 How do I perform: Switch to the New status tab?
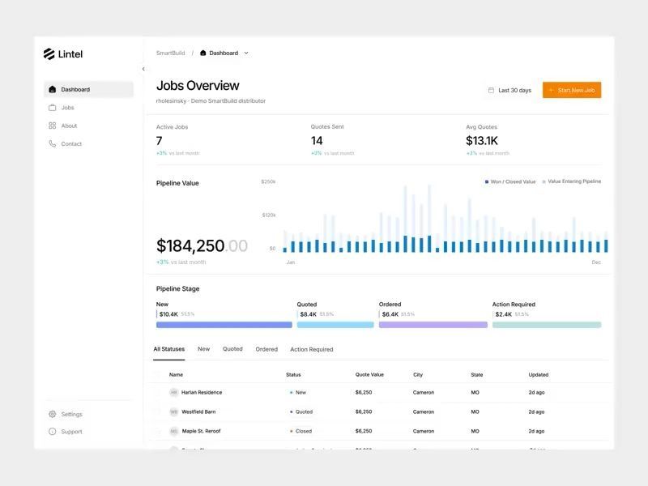pyautogui.click(x=204, y=349)
